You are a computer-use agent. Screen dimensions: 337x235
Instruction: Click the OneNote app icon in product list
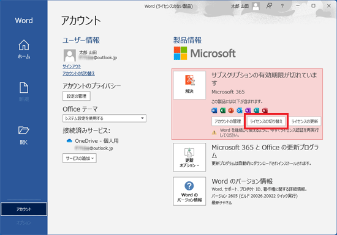point(248,110)
